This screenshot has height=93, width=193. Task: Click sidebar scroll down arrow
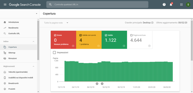coord(38,92)
